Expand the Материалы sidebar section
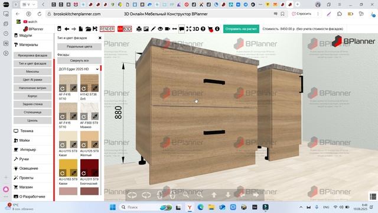Image resolution: width=378 pixels, height=213 pixels. click(x=28, y=45)
